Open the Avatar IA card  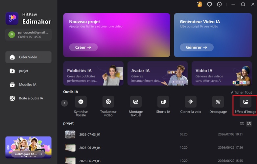coord(157,73)
